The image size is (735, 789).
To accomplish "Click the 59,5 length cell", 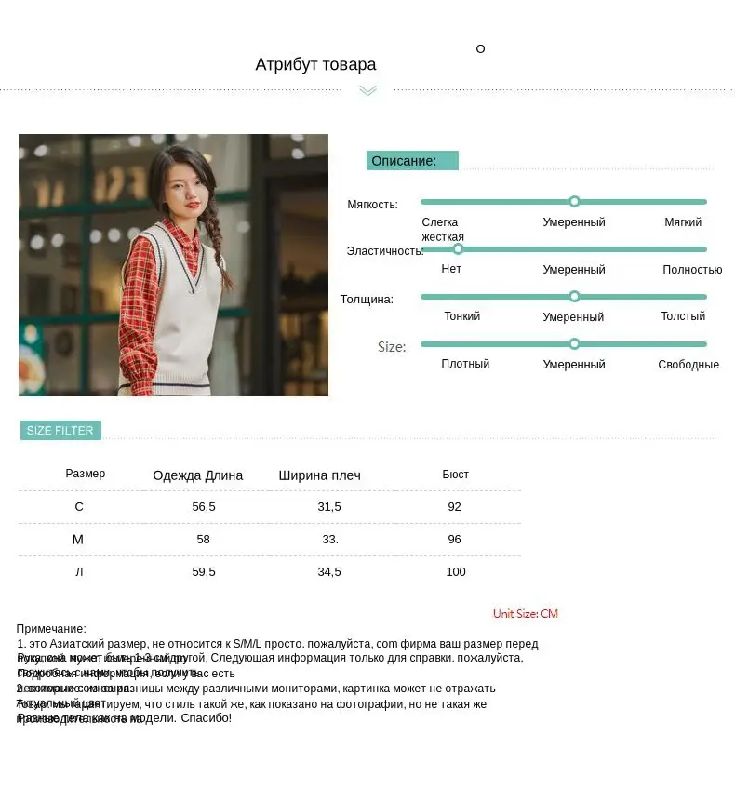I will 203,572.
